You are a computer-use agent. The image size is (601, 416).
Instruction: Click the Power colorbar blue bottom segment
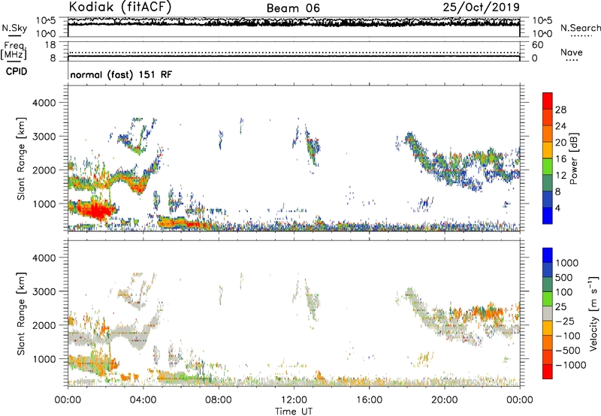click(548, 216)
